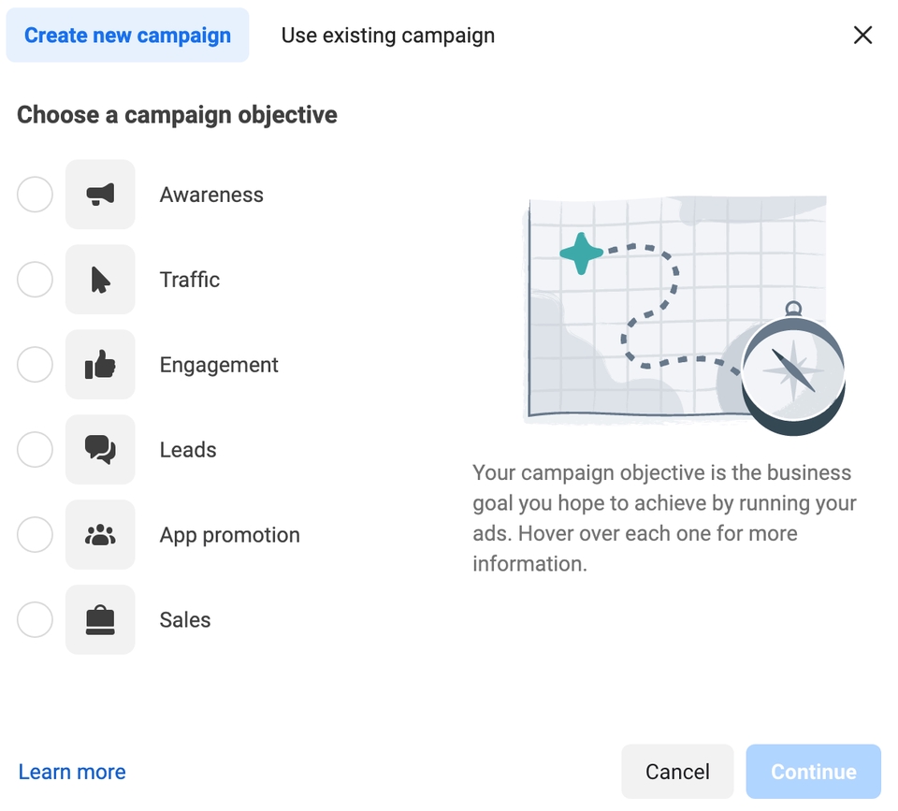
Task: Select the Traffic radio button
Action: (x=35, y=280)
